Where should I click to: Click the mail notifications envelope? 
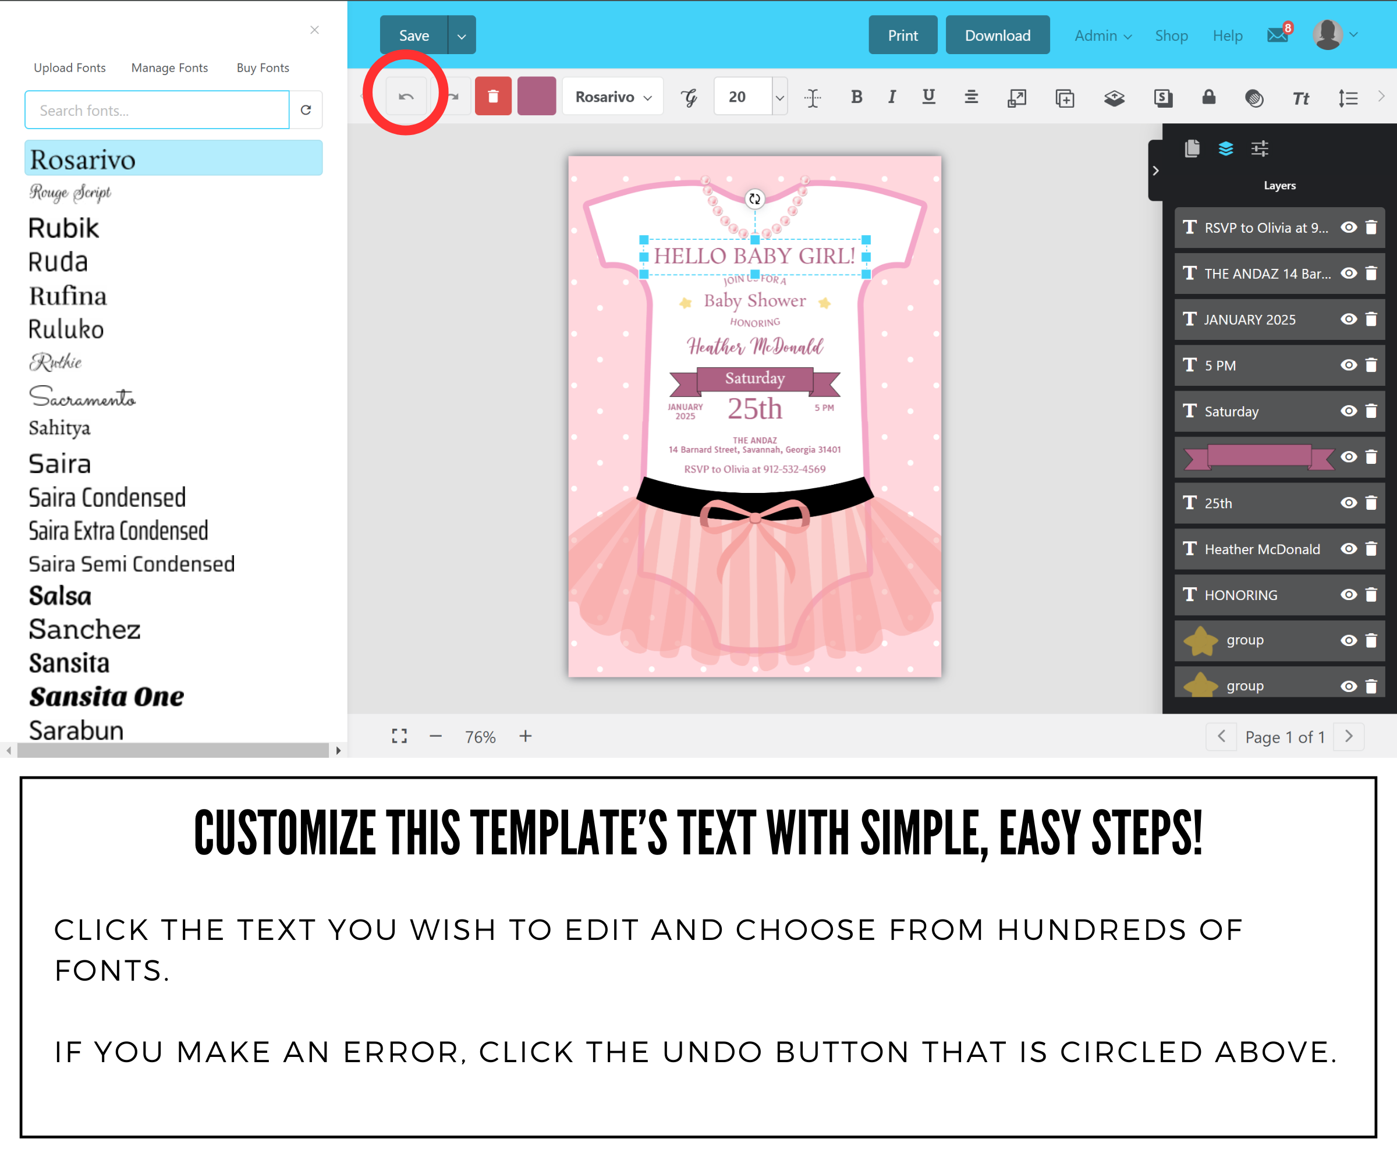click(1277, 36)
